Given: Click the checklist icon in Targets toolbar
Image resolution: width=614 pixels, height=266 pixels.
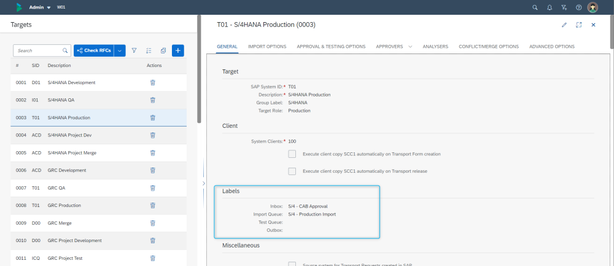Looking at the screenshot, I should [x=149, y=50].
